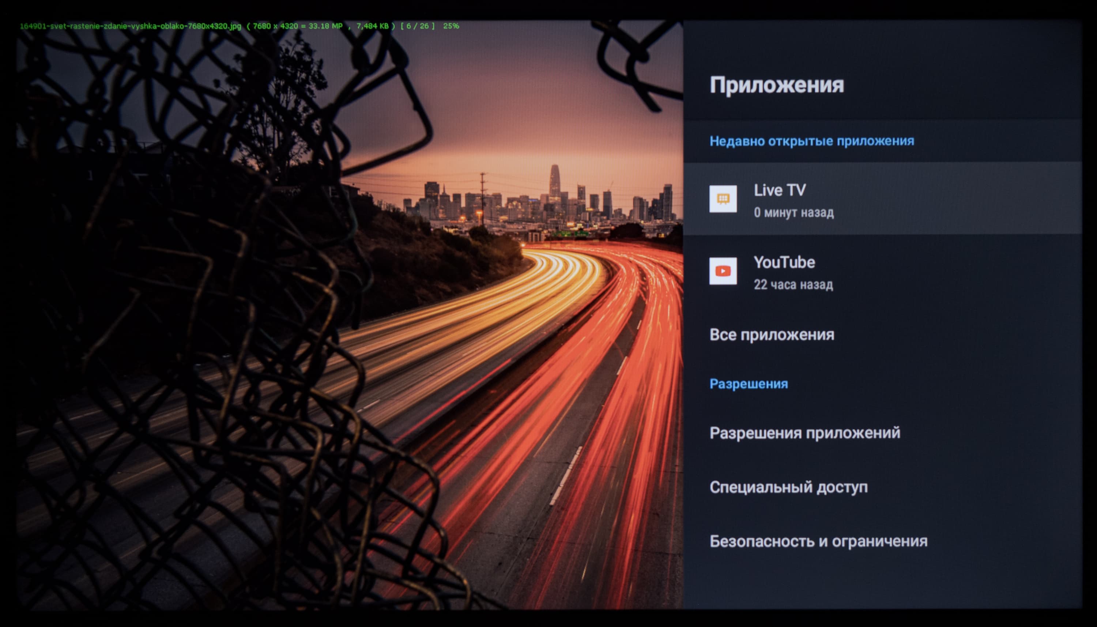Click '0 минут назад' under Live TV
The height and width of the screenshot is (627, 1097).
pyautogui.click(x=793, y=212)
